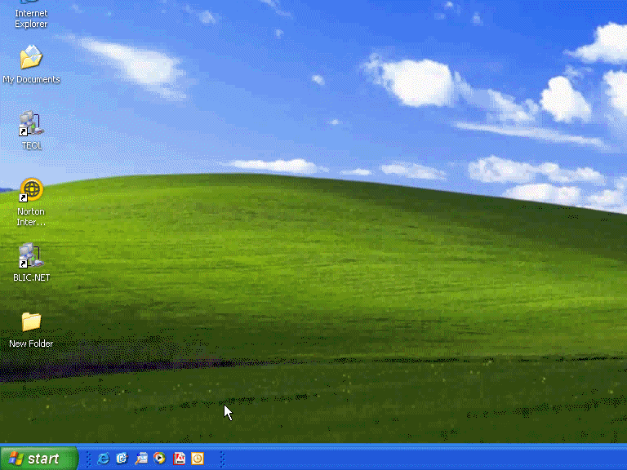Open the Start menu
This screenshot has height=470, width=627.
[x=38, y=459]
